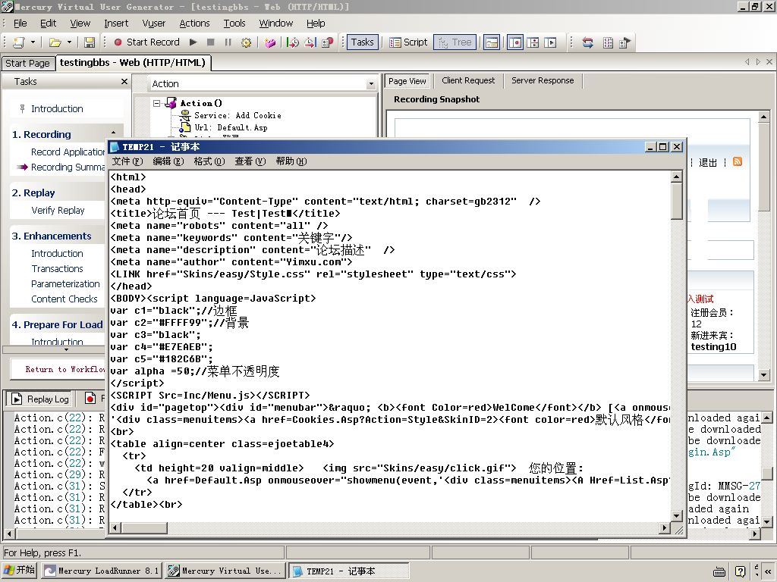Open the Verify Replay task link
The image size is (777, 582).
[x=58, y=211]
